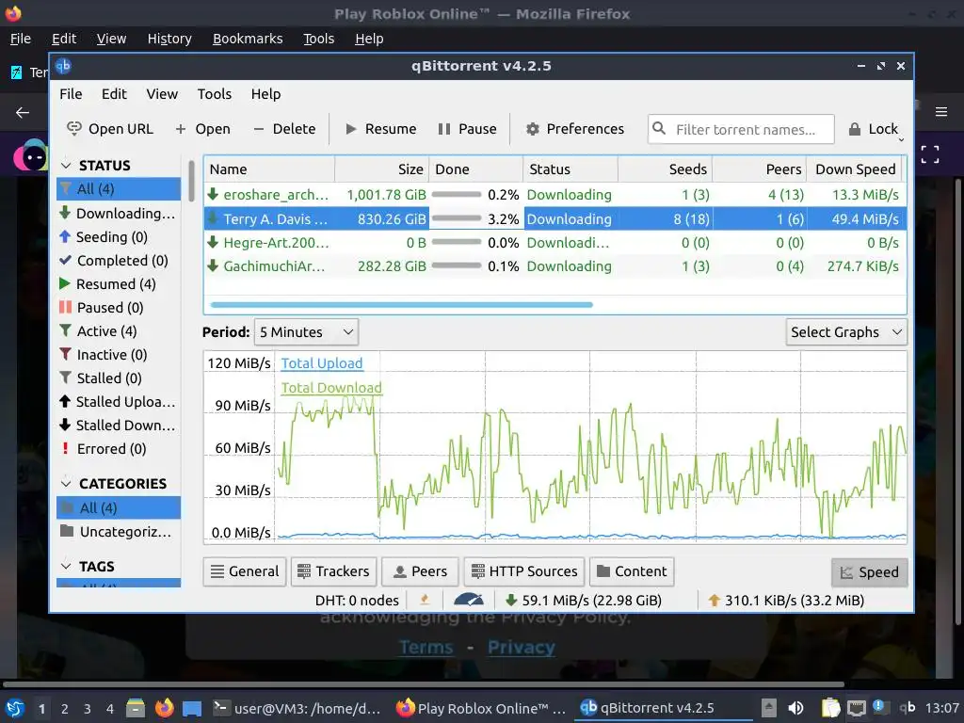The height and width of the screenshot is (723, 964).
Task: Filter by Stalled (0) status
Action: [119, 378]
